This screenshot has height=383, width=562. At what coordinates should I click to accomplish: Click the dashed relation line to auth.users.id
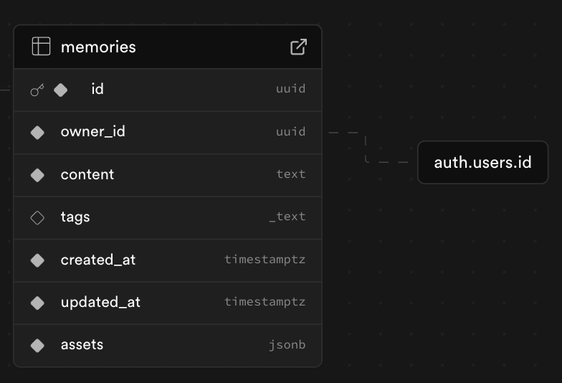tap(366, 148)
